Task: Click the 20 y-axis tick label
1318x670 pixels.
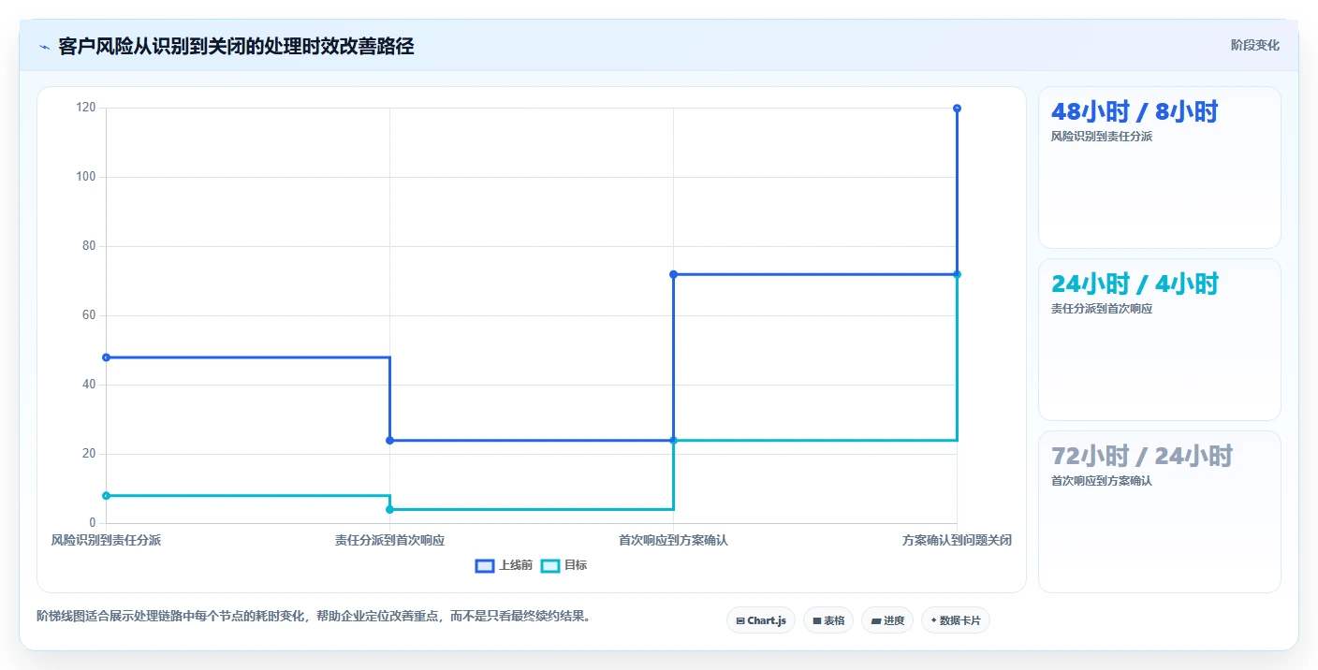Action: 89,454
